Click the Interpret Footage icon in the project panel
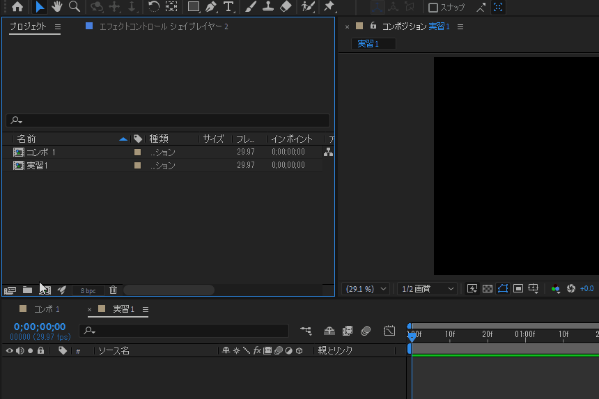 pyautogui.click(x=10, y=290)
